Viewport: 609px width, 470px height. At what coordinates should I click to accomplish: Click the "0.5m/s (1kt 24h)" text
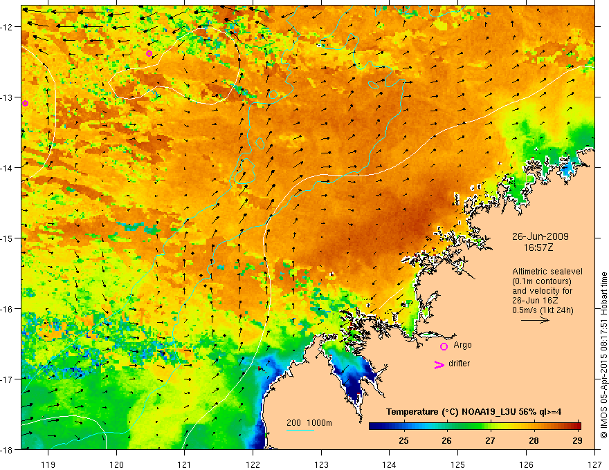coord(543,310)
